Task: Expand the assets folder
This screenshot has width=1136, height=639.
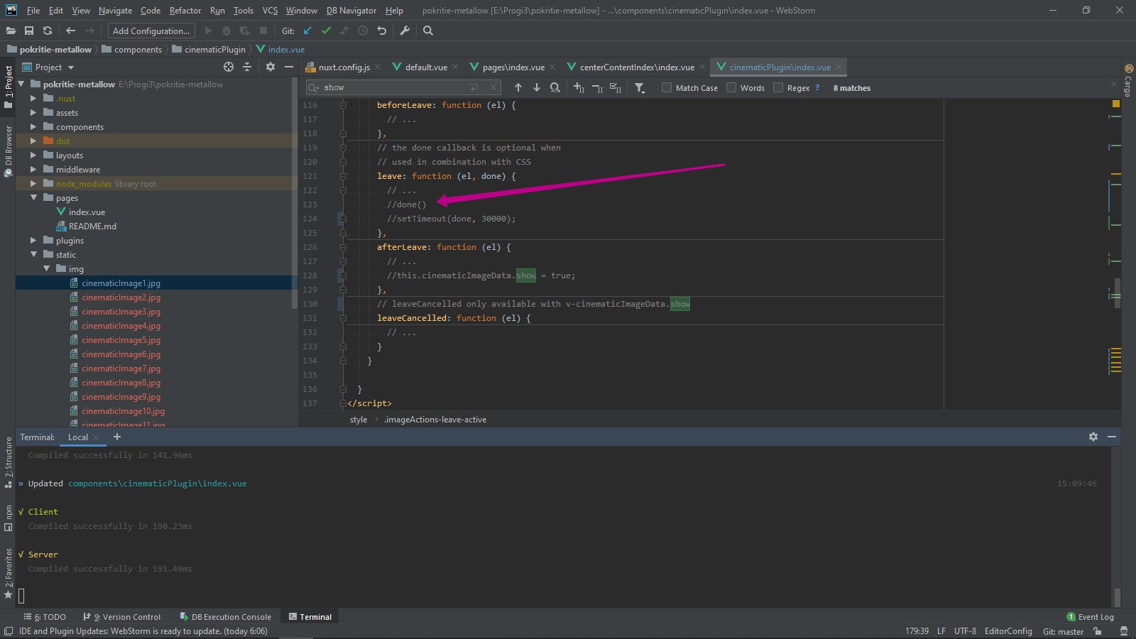Action: pos(33,113)
